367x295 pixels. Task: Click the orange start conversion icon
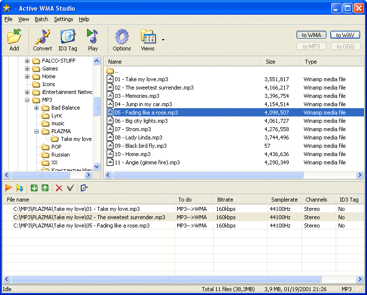pos(9,188)
